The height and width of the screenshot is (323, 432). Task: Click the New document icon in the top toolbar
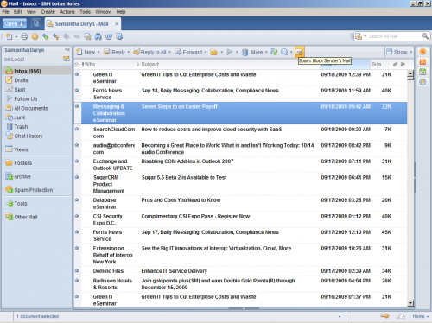click(9, 36)
